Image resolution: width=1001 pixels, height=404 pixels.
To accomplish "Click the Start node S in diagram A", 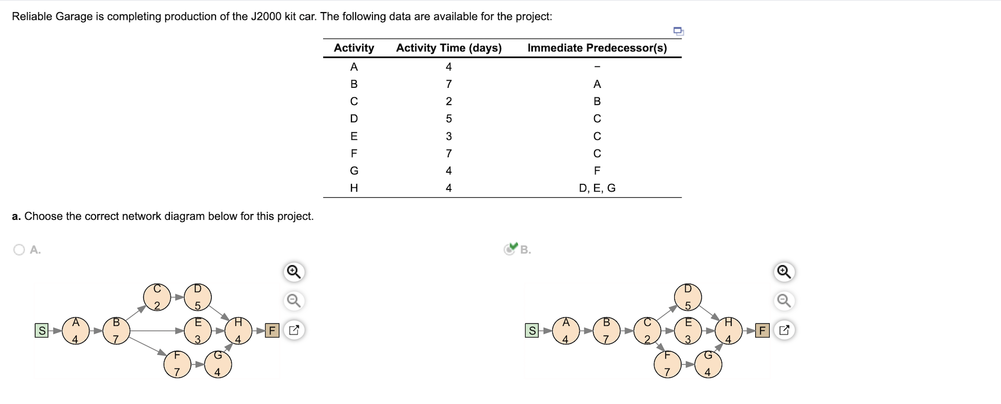I will pos(42,330).
